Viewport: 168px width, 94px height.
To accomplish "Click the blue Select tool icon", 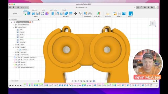I will (130, 13).
